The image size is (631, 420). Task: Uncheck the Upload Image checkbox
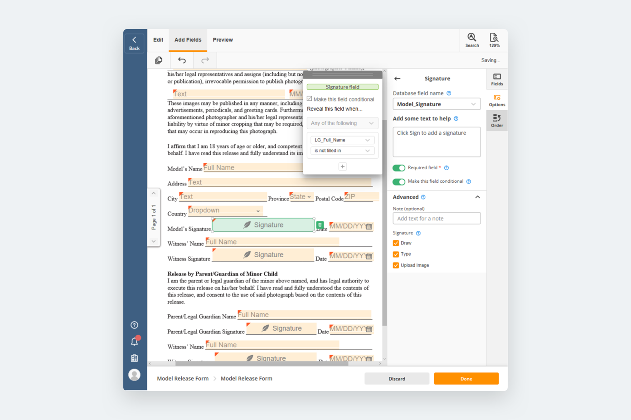(396, 265)
